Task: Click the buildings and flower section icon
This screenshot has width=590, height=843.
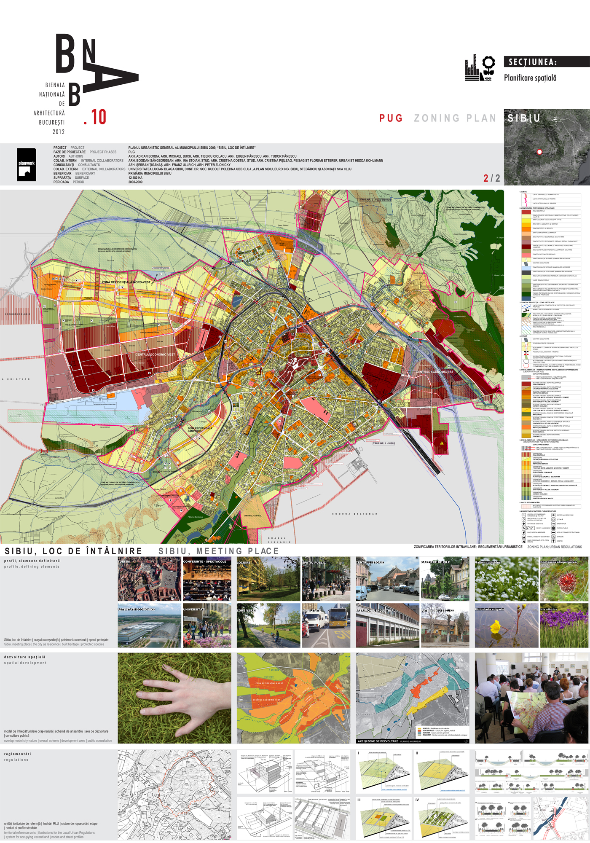Action: (480, 67)
